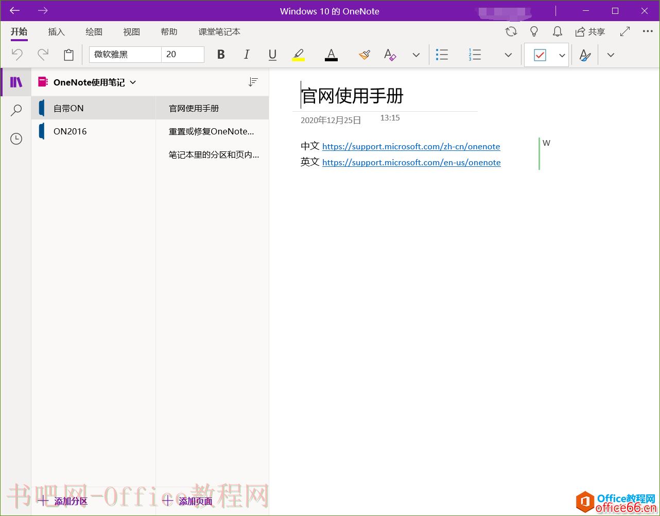Click the font size box 20

tap(183, 54)
